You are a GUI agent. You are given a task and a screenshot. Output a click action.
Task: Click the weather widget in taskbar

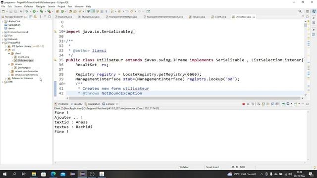pos(241,174)
